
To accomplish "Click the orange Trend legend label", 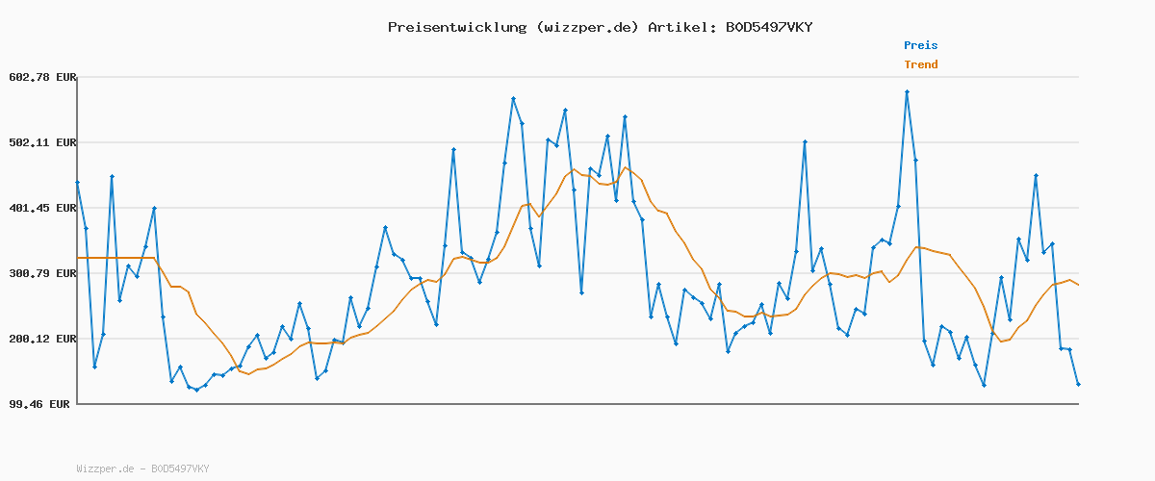I will (920, 65).
